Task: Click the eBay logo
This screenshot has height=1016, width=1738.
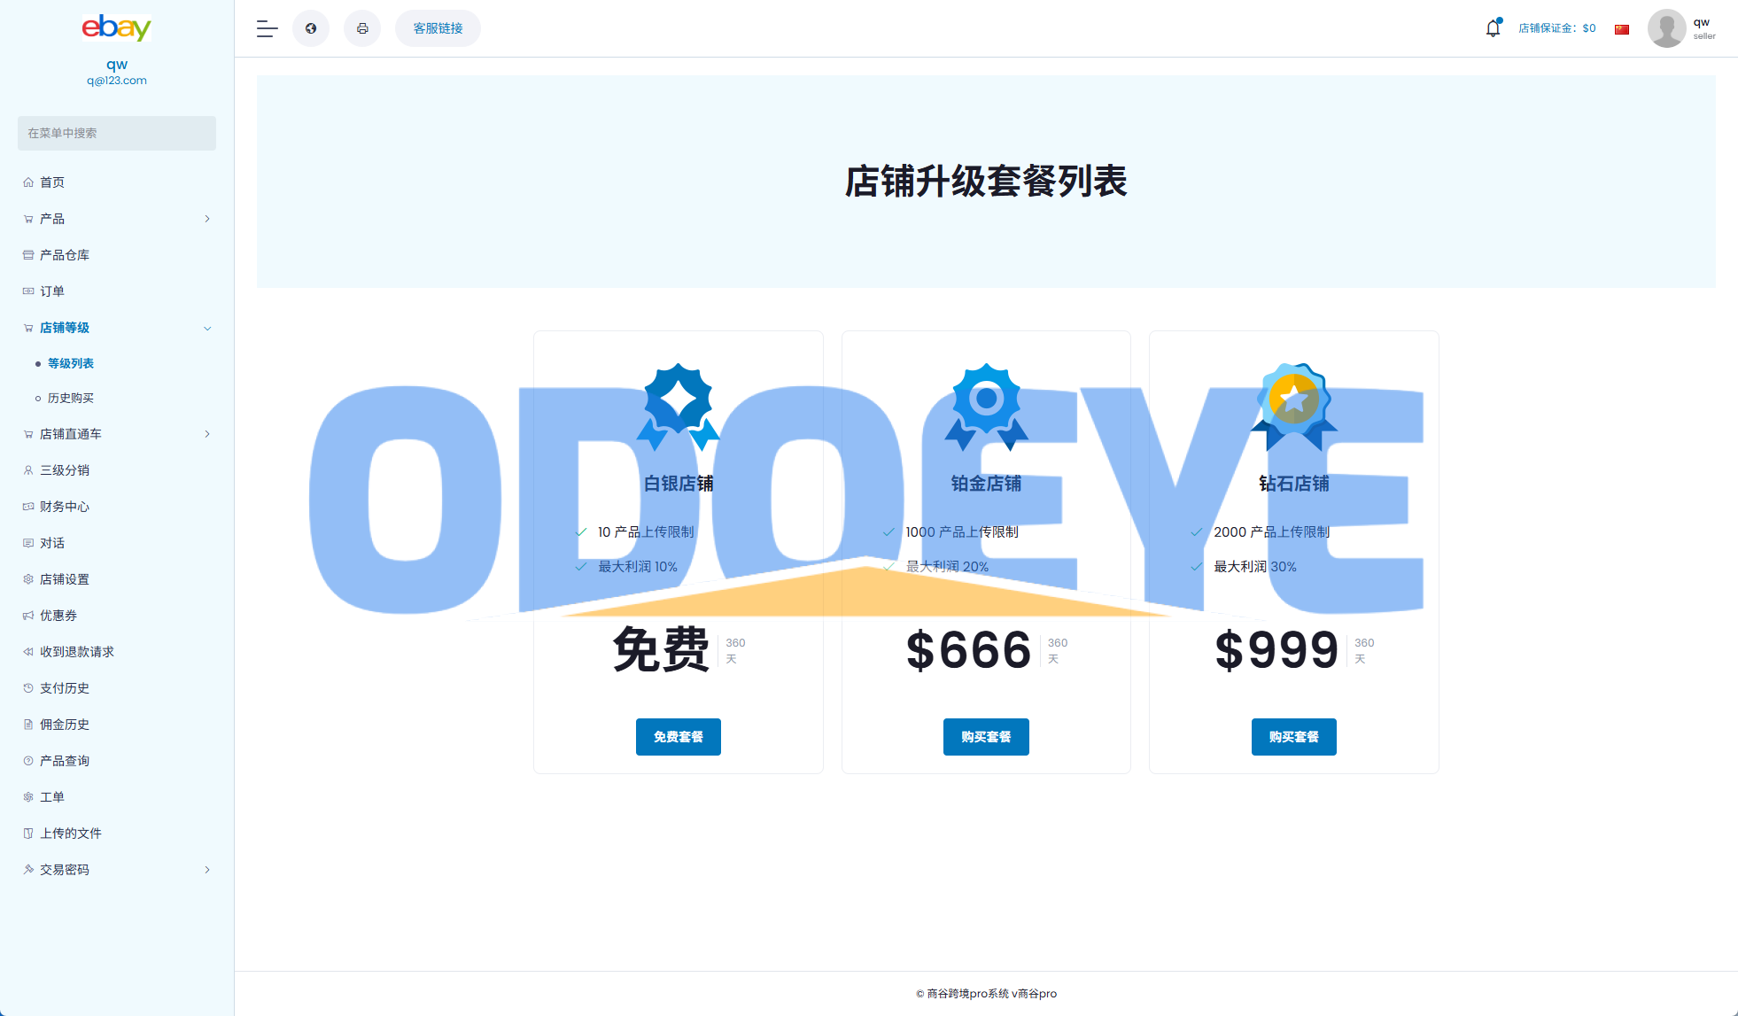Action: (x=116, y=27)
